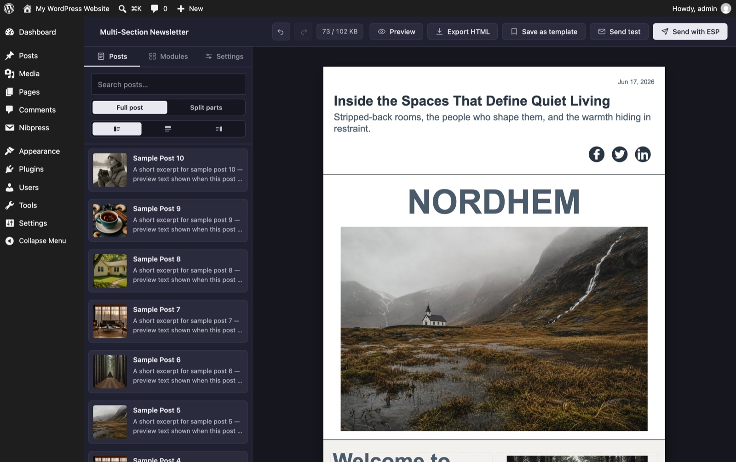Click the Sample Post 7 title
736x462 pixels.
pyautogui.click(x=156, y=310)
